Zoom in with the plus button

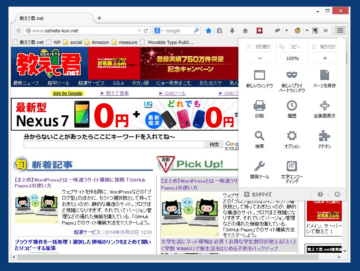(325, 58)
